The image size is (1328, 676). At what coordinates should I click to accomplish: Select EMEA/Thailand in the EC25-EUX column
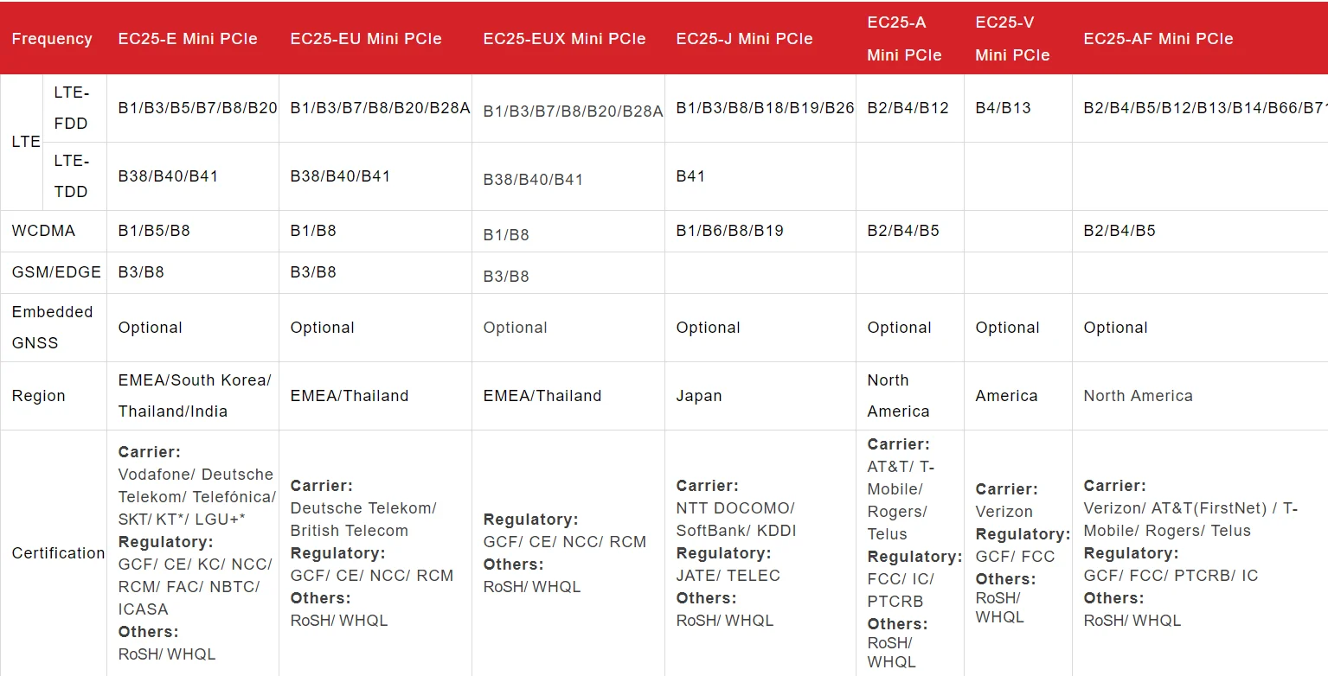click(542, 396)
